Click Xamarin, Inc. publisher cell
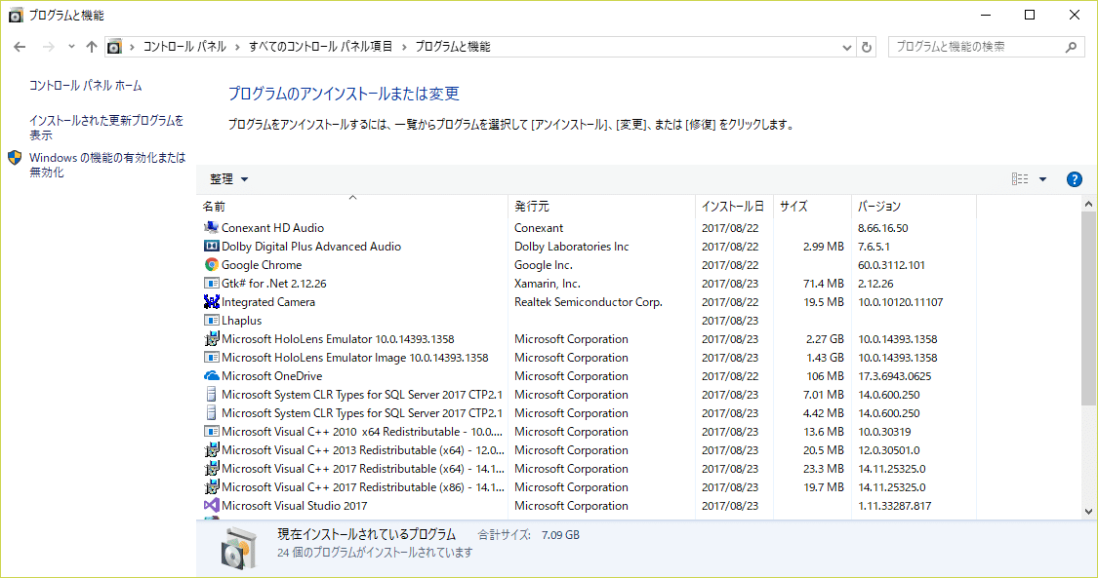Image resolution: width=1098 pixels, height=578 pixels. click(x=547, y=283)
